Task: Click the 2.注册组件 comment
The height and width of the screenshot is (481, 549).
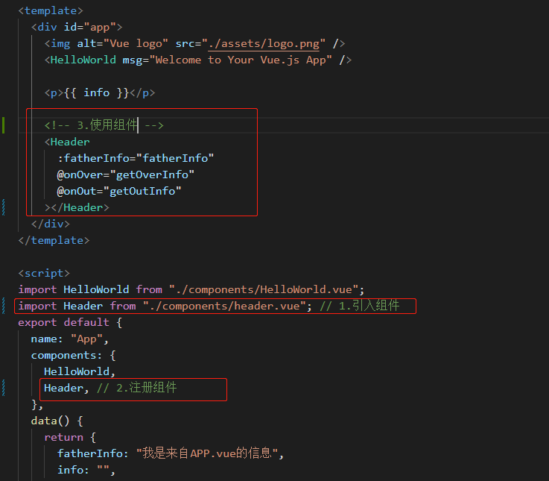Action: 137,388
